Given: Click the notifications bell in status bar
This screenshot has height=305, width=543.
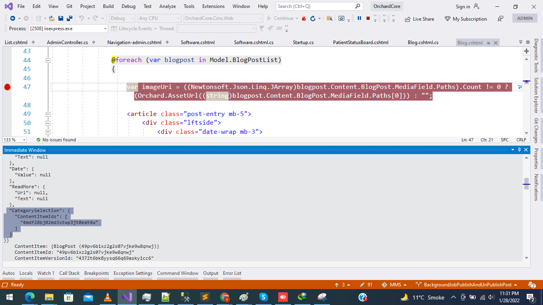Looking at the screenshot, I should tap(531, 285).
